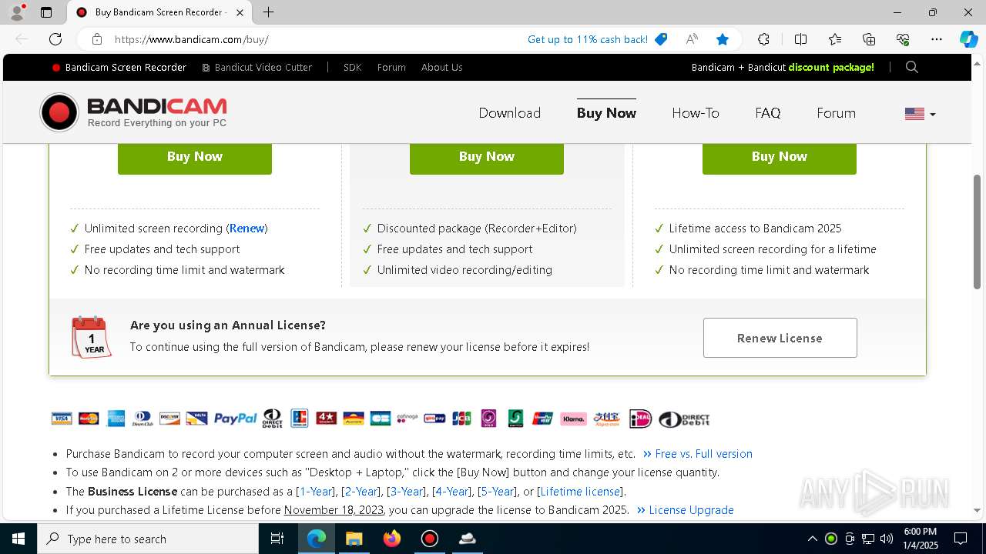Launch Firefox from the taskbar
Viewport: 986px width, 554px height.
coord(392,539)
